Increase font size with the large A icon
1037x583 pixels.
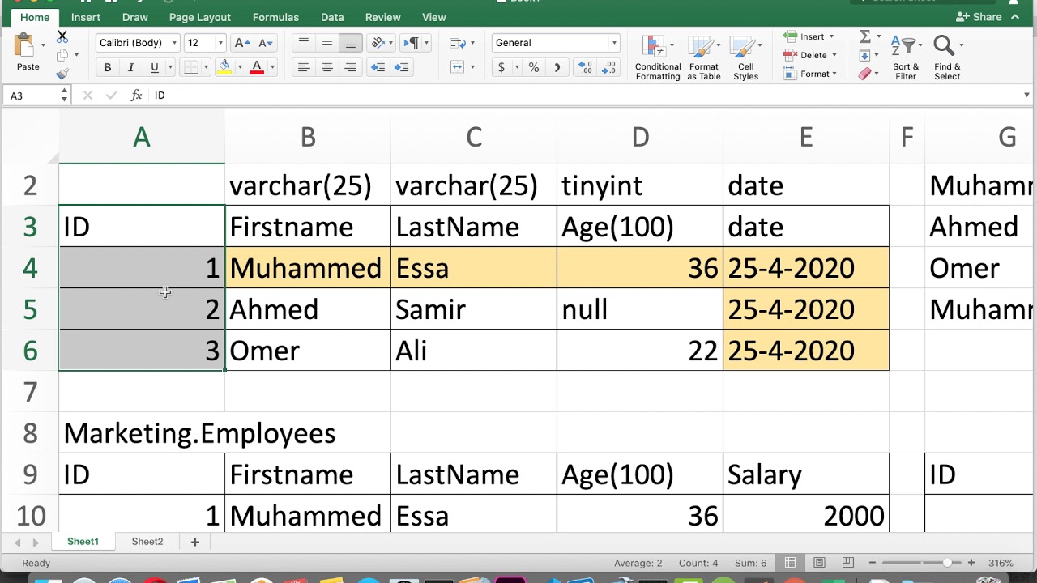coord(241,43)
